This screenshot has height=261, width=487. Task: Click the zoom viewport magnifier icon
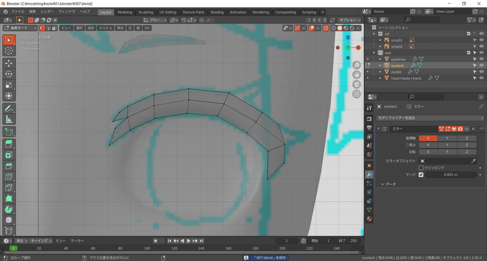(356, 65)
